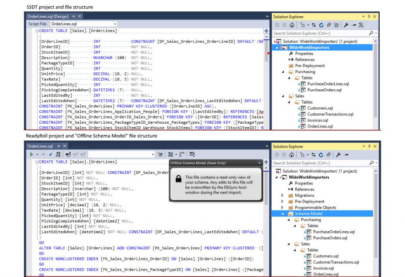Open the Script File dropdown showing OrderLines.sql

click(115, 23)
